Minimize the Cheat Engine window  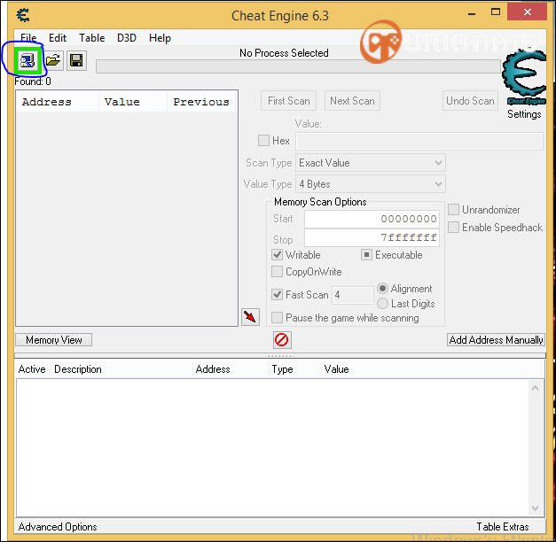coord(471,13)
